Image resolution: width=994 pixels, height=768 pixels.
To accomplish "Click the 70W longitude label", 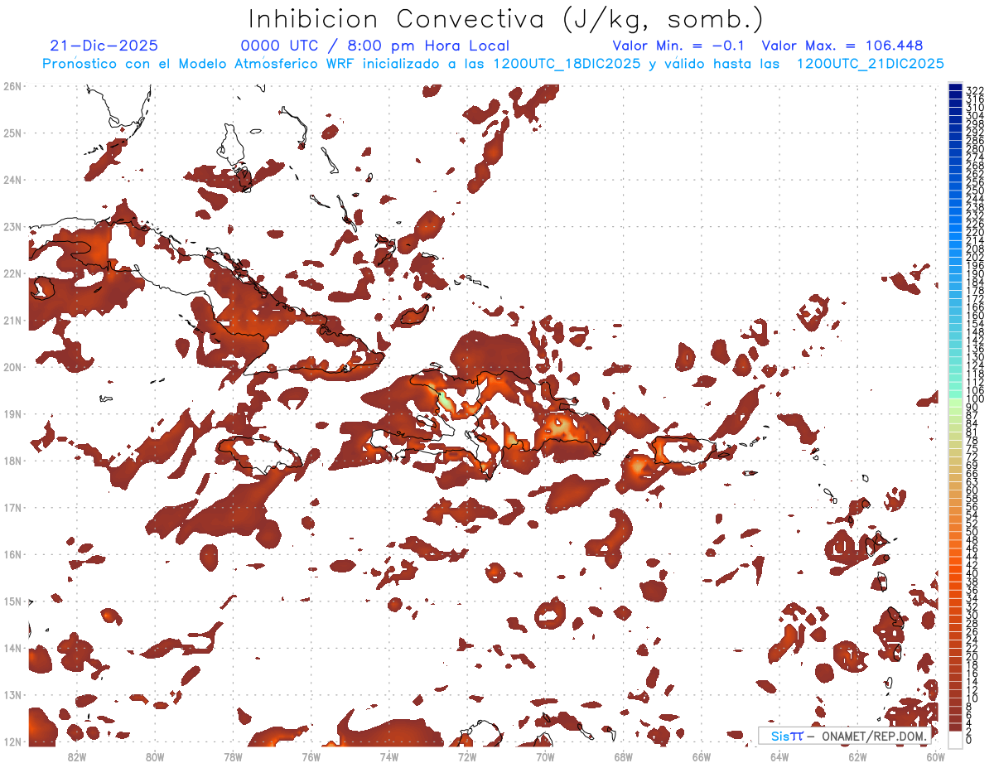I will tap(545, 756).
